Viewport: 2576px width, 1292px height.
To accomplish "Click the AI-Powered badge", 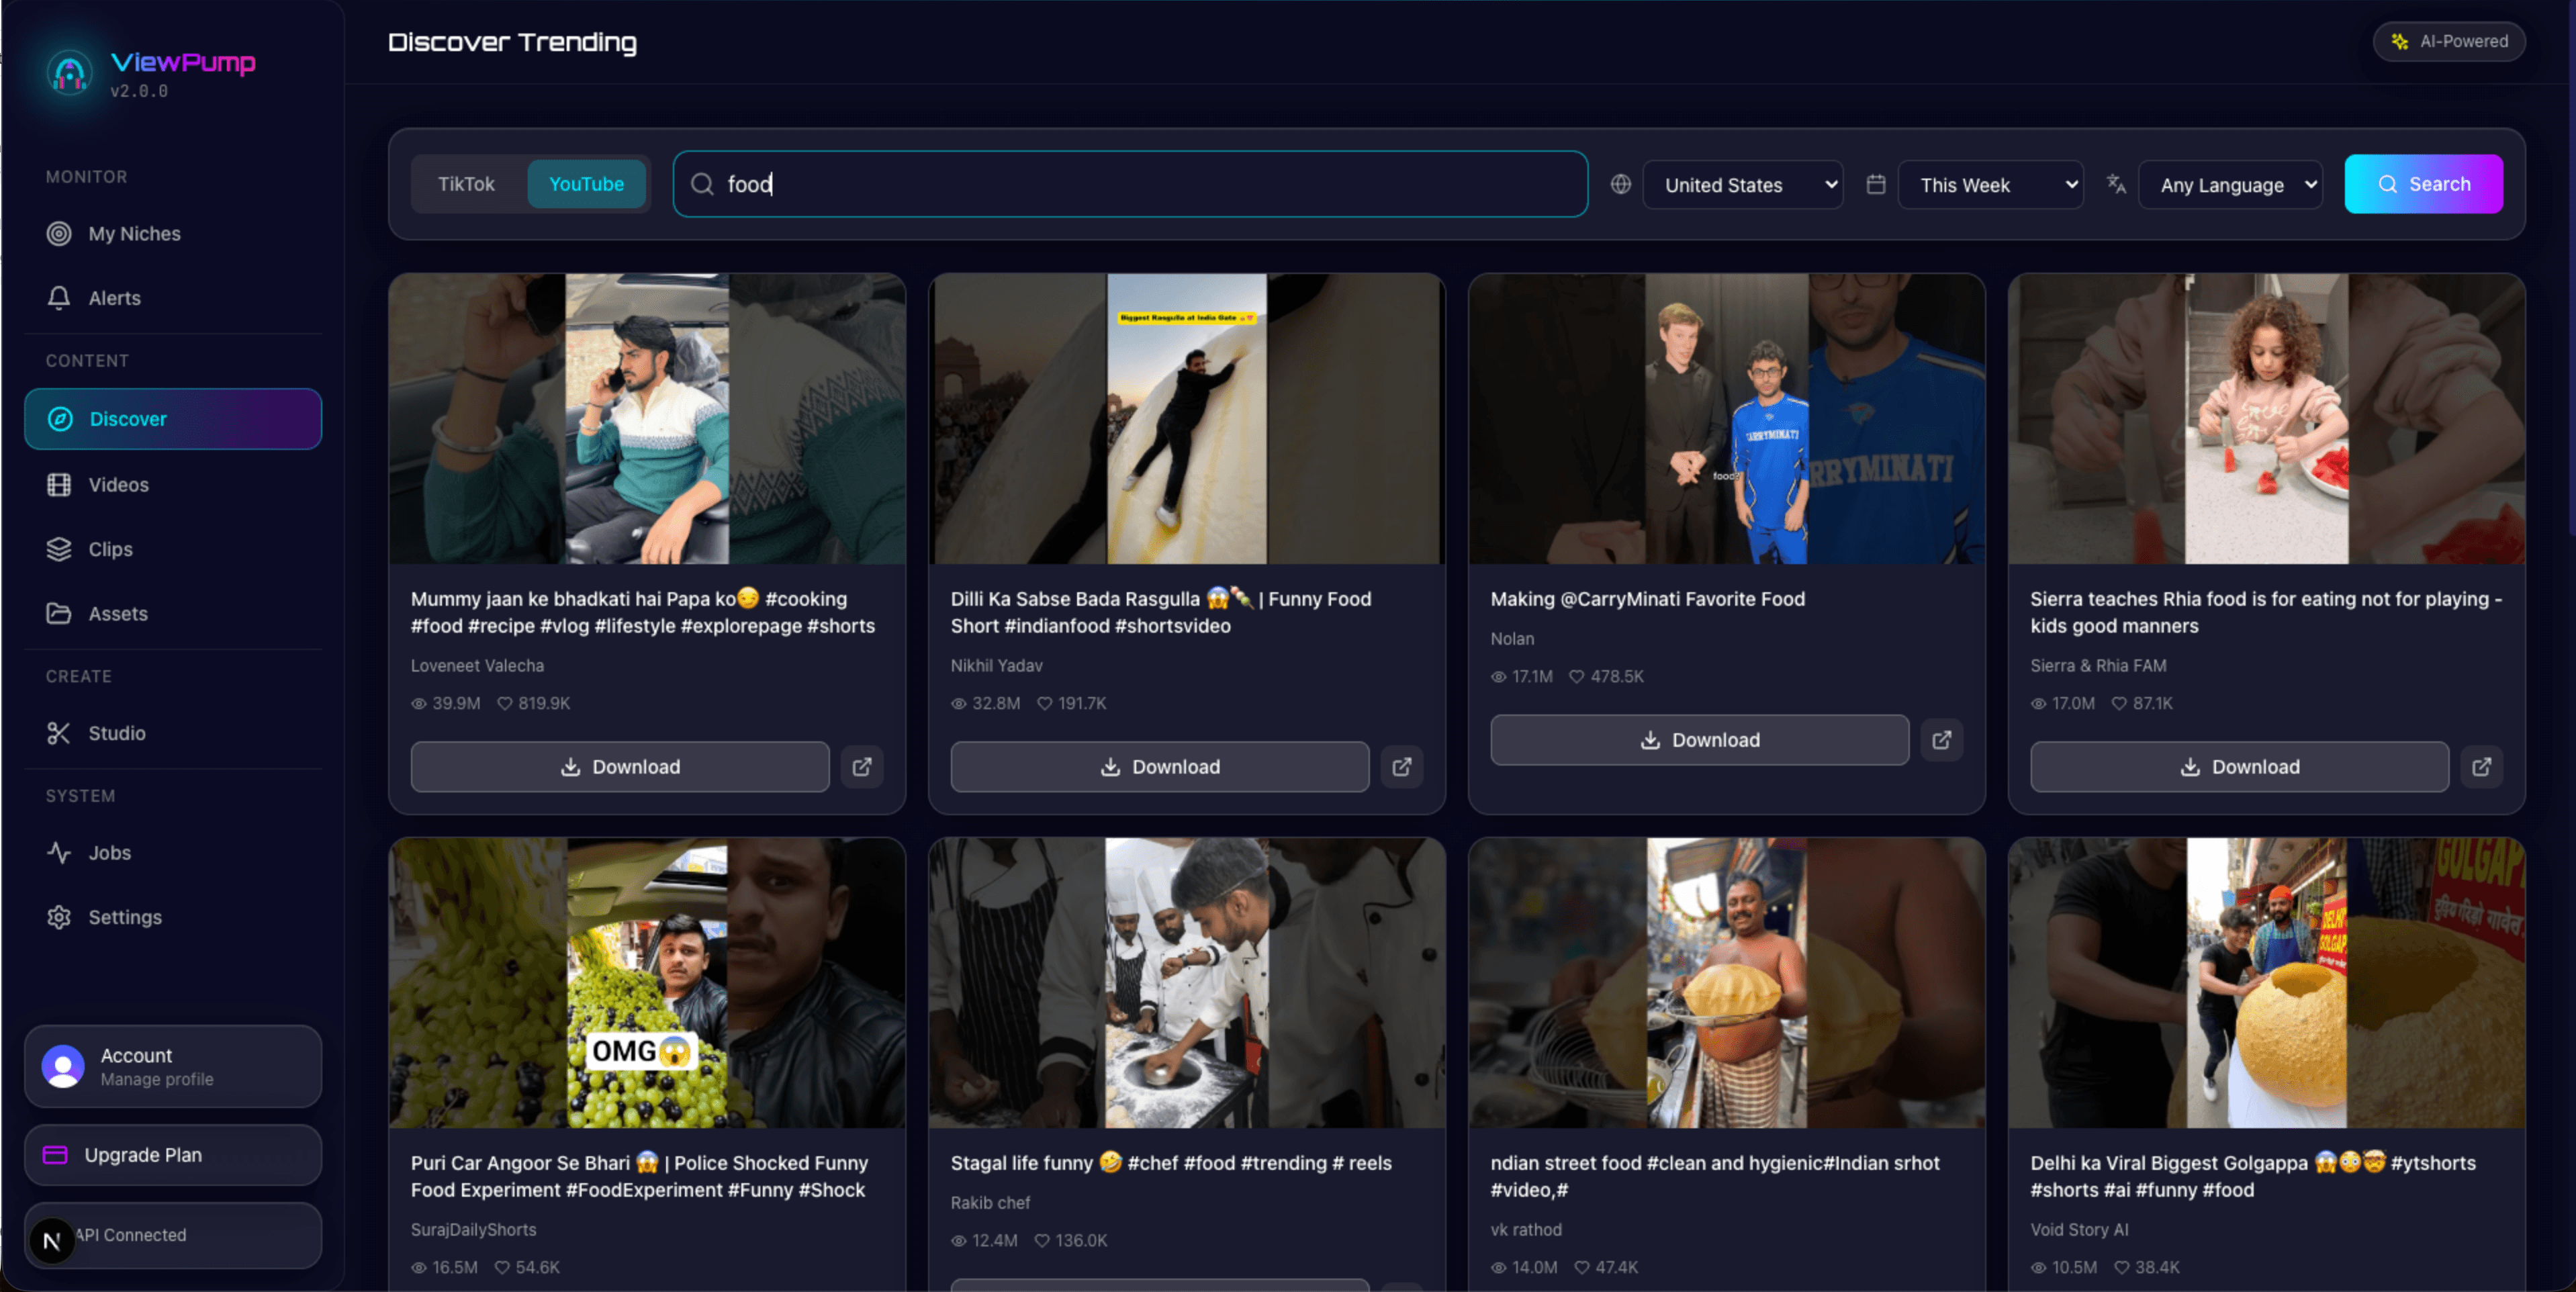I will [x=2448, y=41].
